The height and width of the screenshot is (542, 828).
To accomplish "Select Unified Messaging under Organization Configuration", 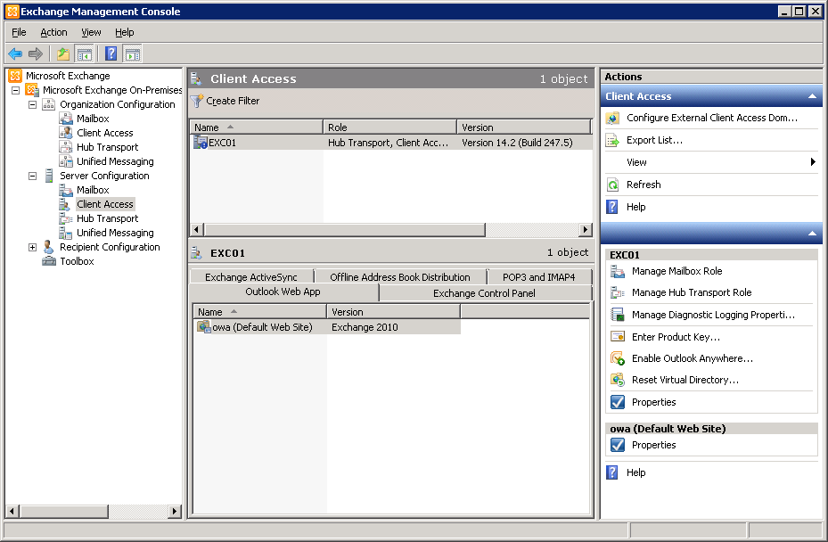I will pyautogui.click(x=115, y=161).
